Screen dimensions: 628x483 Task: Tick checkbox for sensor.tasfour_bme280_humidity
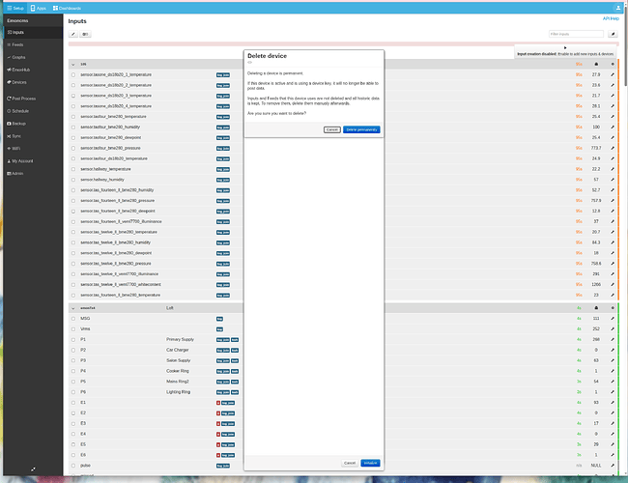[x=72, y=127]
